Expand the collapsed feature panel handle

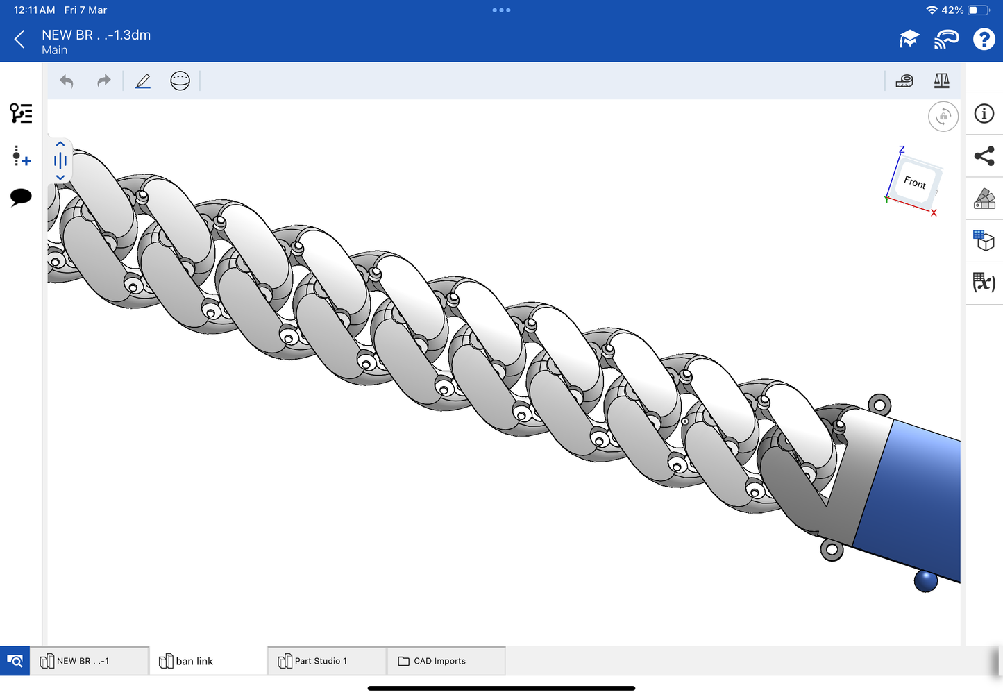coord(60,161)
